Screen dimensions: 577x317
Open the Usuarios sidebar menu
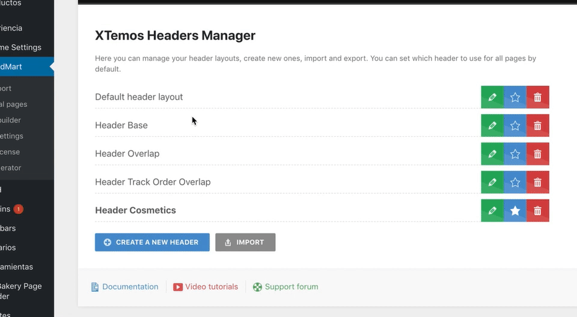point(8,247)
